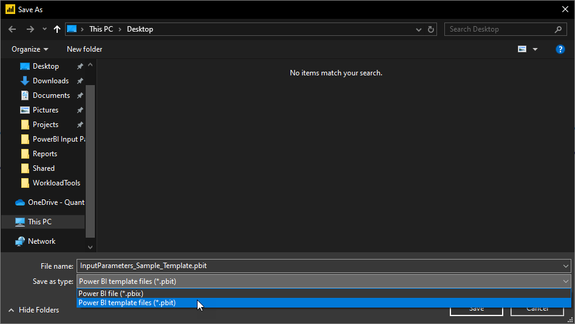Click in the File name text field
This screenshot has width=575, height=324.
[316, 266]
